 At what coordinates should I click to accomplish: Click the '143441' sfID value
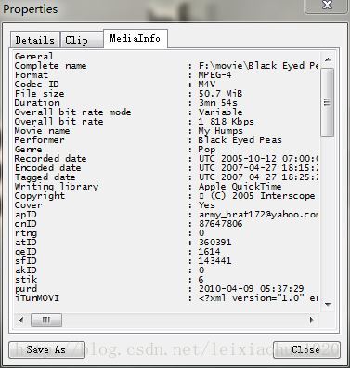pos(214,261)
